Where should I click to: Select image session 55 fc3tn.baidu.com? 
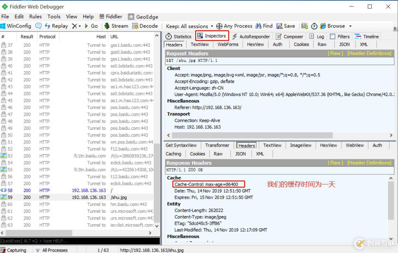point(77,170)
